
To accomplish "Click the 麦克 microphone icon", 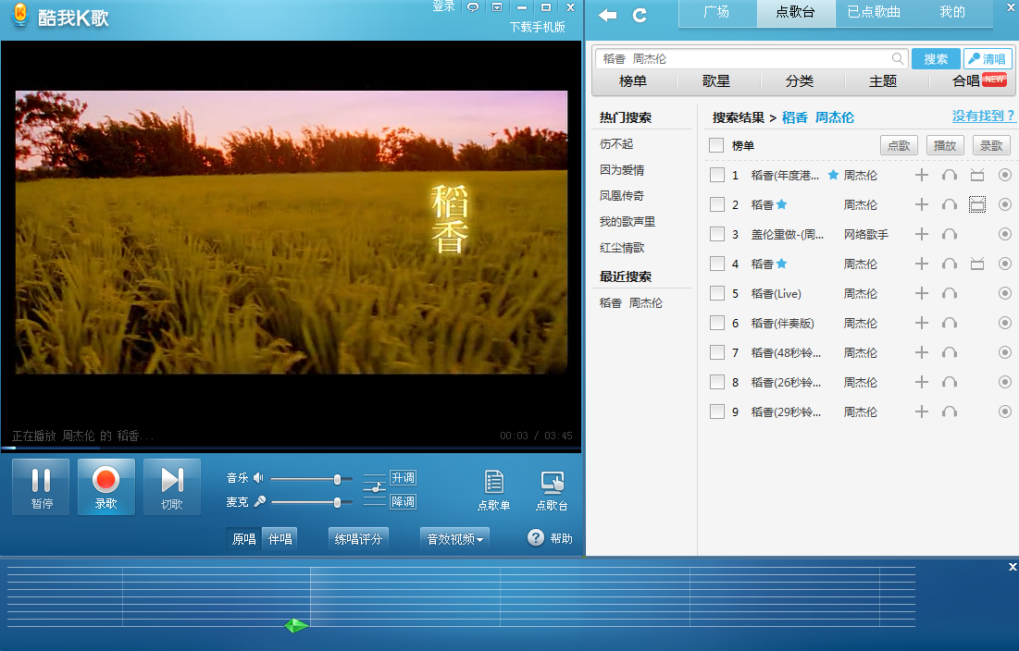I will [x=260, y=501].
